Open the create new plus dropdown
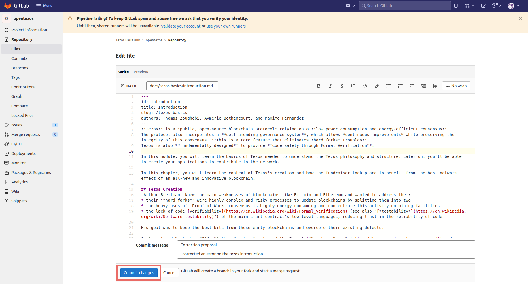 (x=350, y=6)
